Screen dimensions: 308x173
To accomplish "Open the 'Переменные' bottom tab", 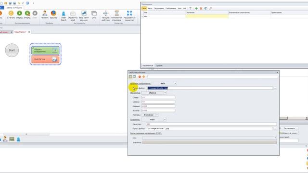I will pos(148,66).
